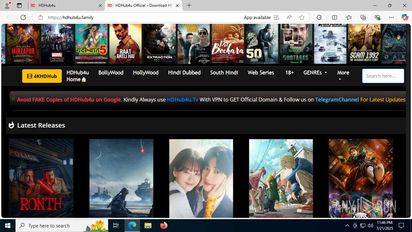Open the Collections icon
Screen dimensions: 412x232
[363, 17]
